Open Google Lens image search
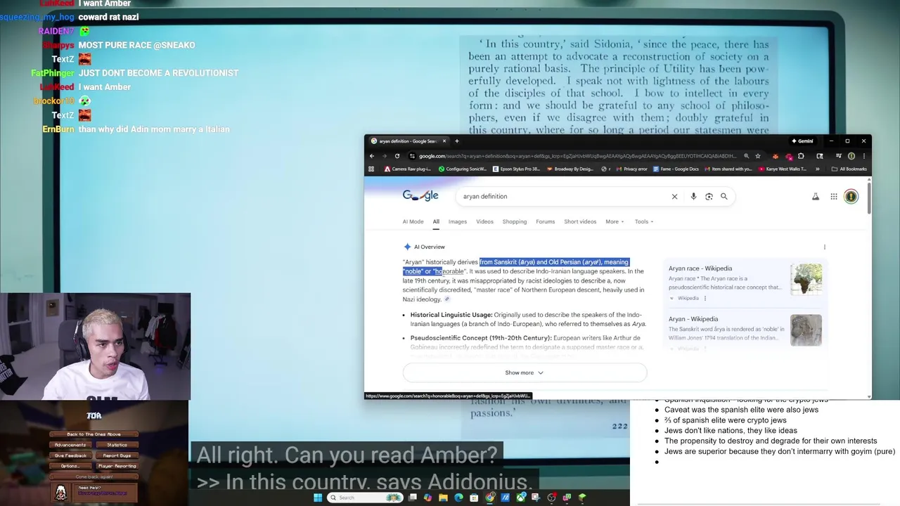The height and width of the screenshot is (506, 900). [709, 197]
